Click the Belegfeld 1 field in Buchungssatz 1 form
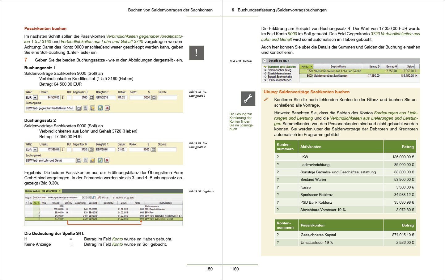445x280 pixels. coord(105,97)
